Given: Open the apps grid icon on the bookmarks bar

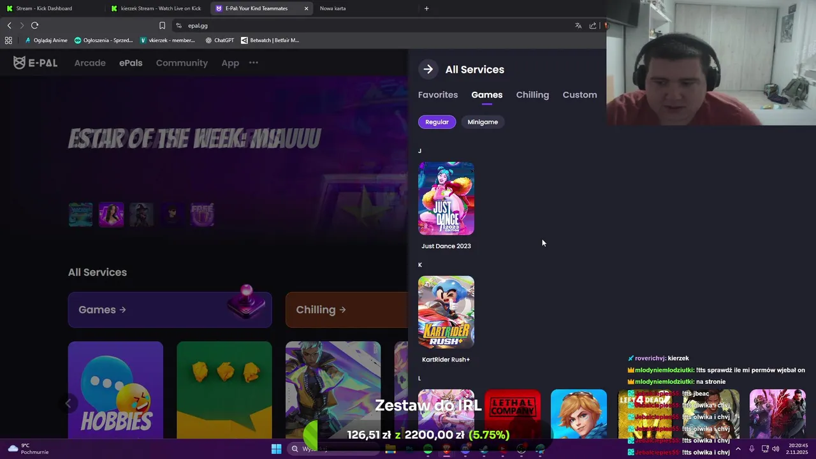Looking at the screenshot, I should pyautogui.click(x=8, y=40).
